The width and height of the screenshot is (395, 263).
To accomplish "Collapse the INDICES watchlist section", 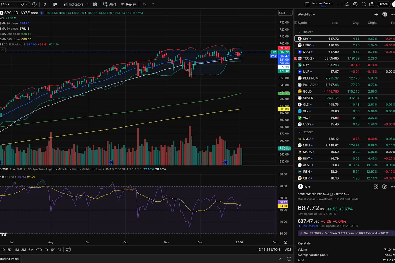I will 300,32.
